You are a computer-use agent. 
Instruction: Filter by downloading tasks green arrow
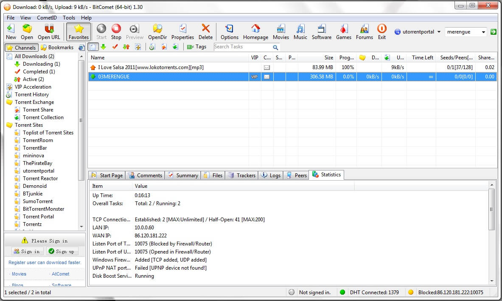104,47
